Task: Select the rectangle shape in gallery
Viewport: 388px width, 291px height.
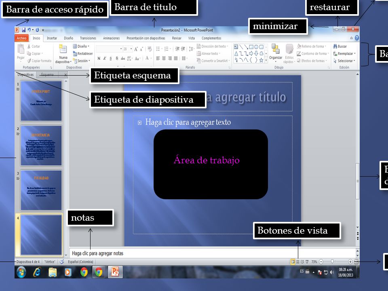Action: pos(251,47)
